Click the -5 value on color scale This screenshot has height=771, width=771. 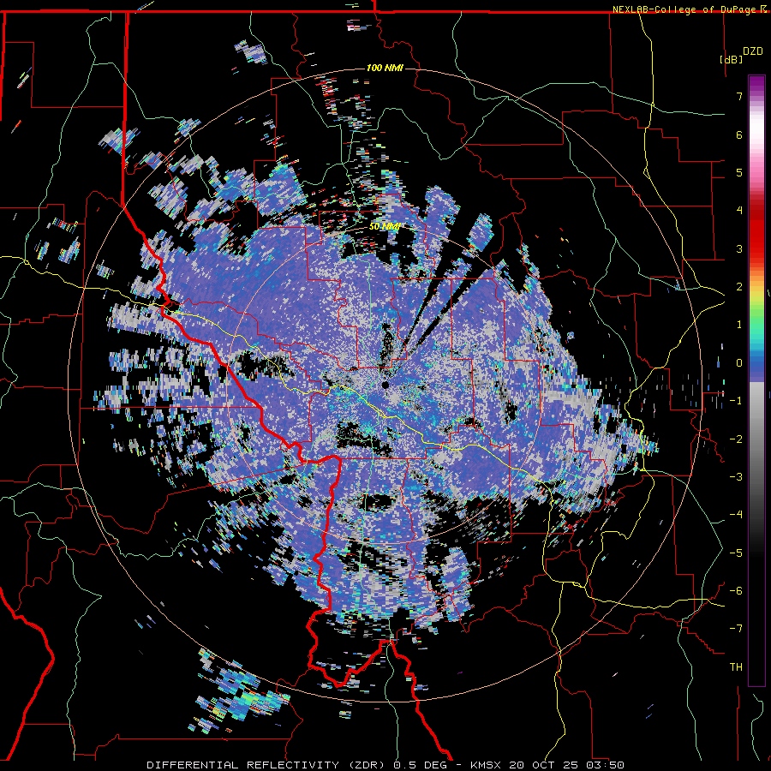tap(736, 553)
